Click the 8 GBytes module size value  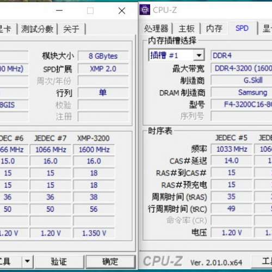[x=103, y=56]
